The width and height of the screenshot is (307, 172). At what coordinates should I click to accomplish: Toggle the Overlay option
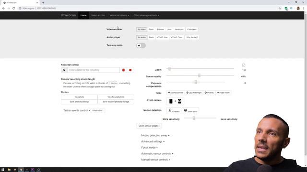pyautogui.click(x=209, y=93)
